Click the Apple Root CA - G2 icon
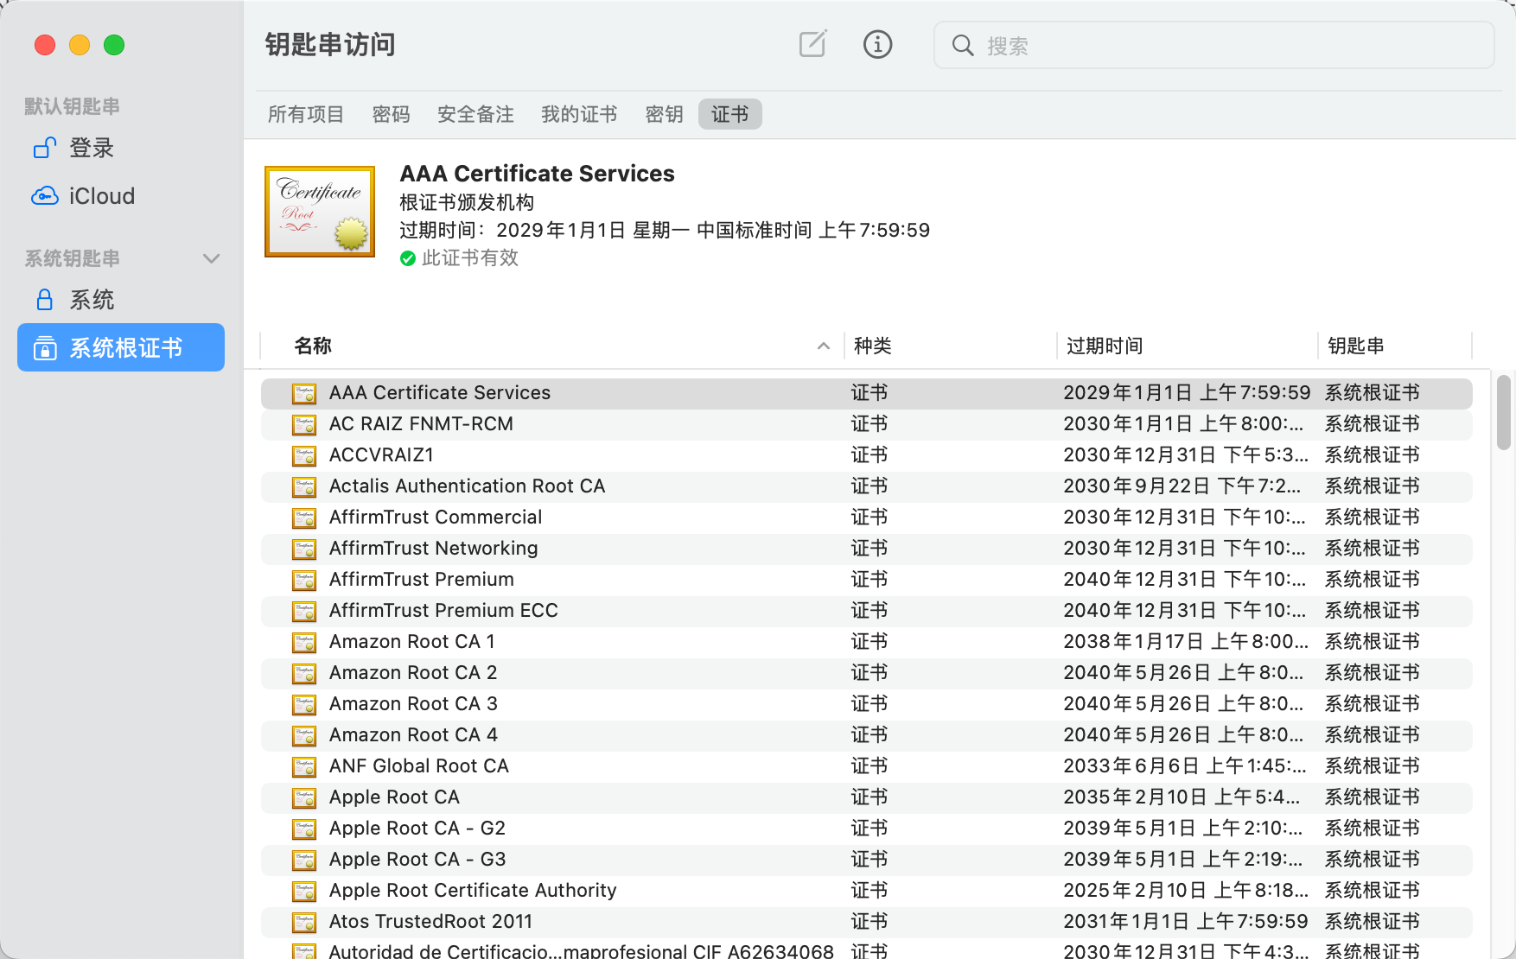 tap(304, 829)
